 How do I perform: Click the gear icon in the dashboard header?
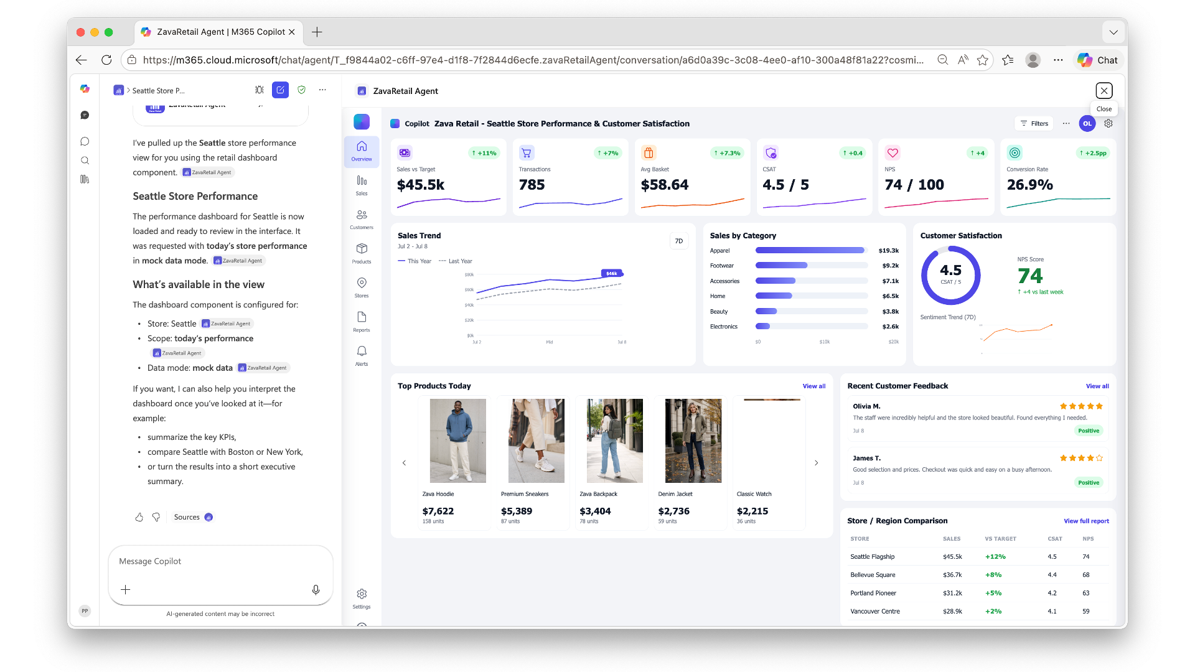(x=1108, y=123)
